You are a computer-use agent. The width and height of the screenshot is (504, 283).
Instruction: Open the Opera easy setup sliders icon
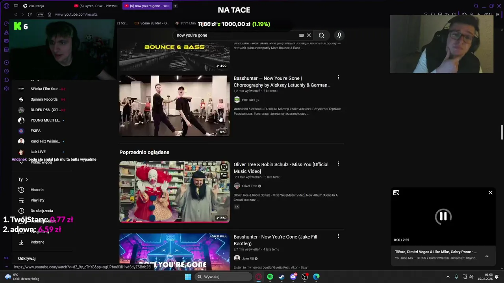(498, 15)
